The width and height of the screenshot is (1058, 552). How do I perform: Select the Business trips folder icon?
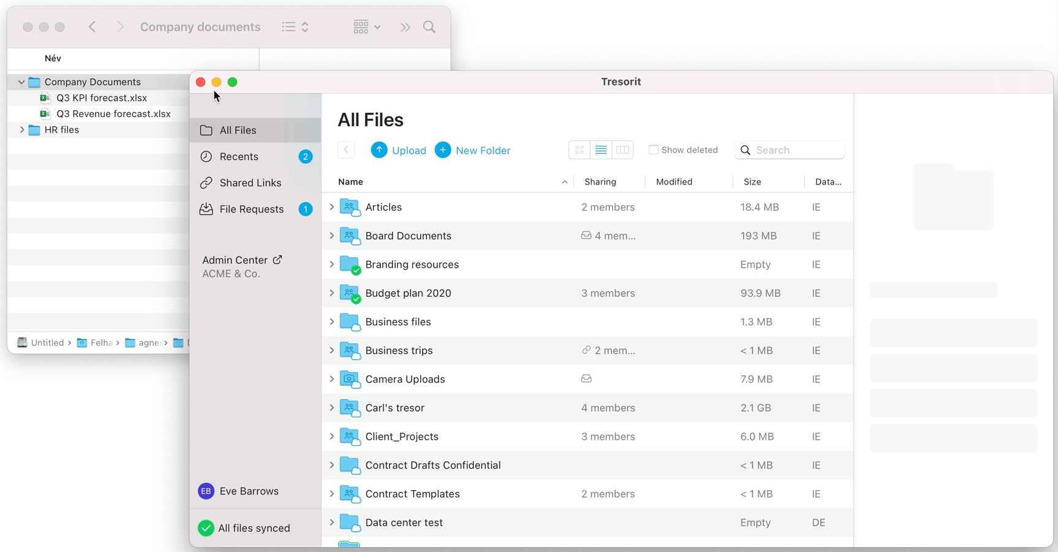[350, 350]
